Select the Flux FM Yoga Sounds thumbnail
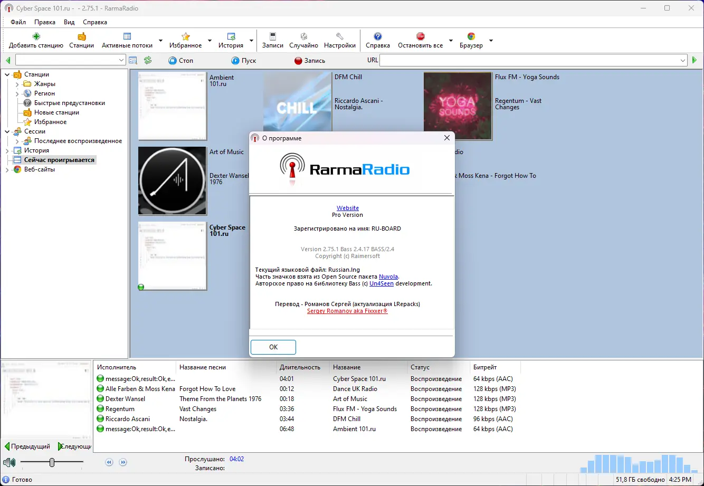This screenshot has height=486, width=704. tap(457, 106)
